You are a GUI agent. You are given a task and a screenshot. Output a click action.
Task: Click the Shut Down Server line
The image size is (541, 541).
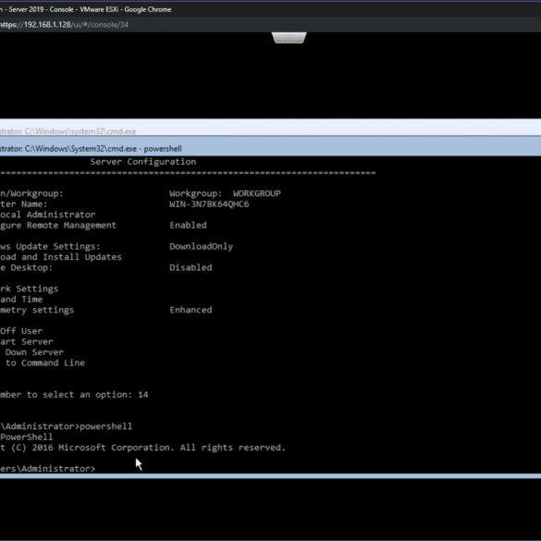coord(31,352)
